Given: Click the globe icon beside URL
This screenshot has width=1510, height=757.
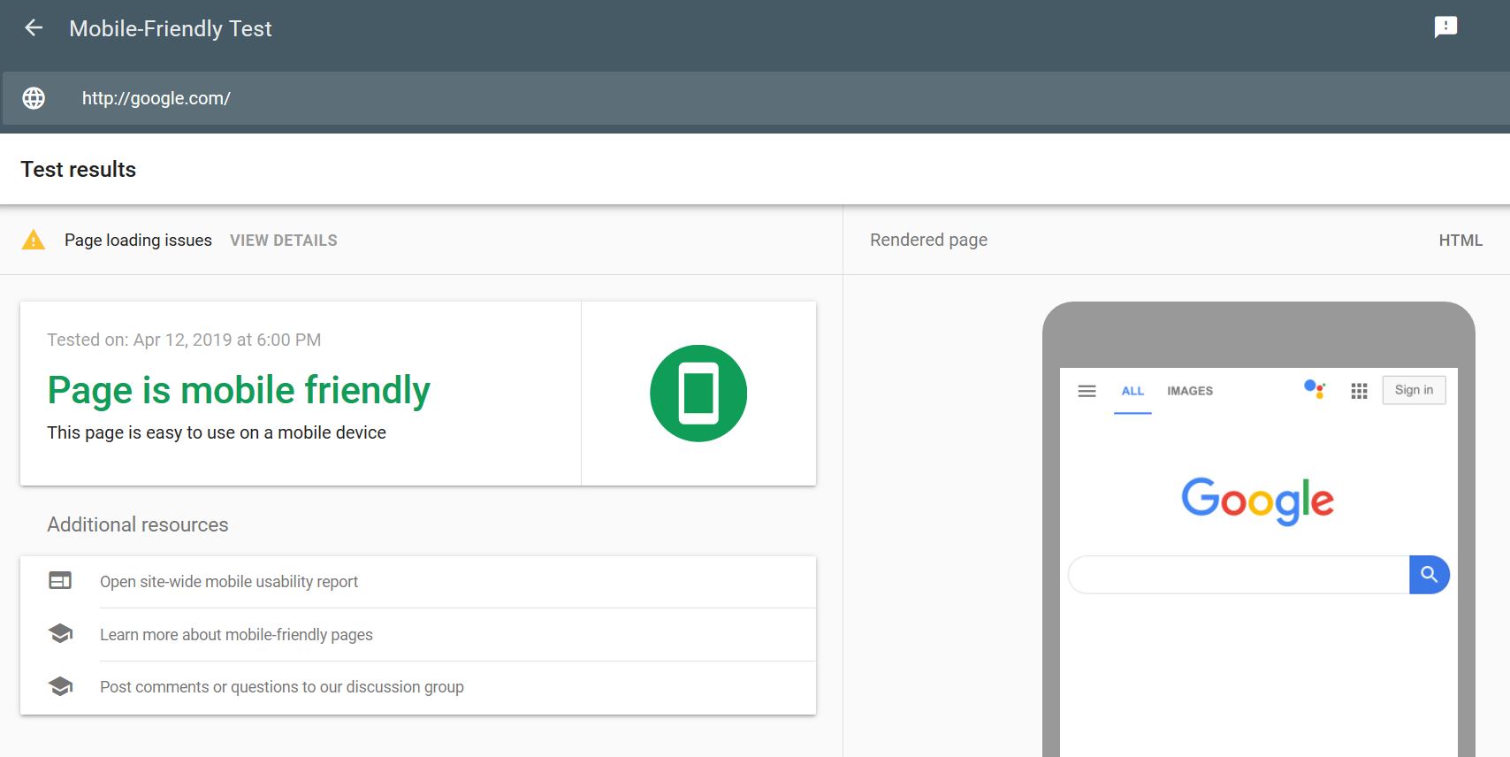Looking at the screenshot, I should (x=34, y=98).
